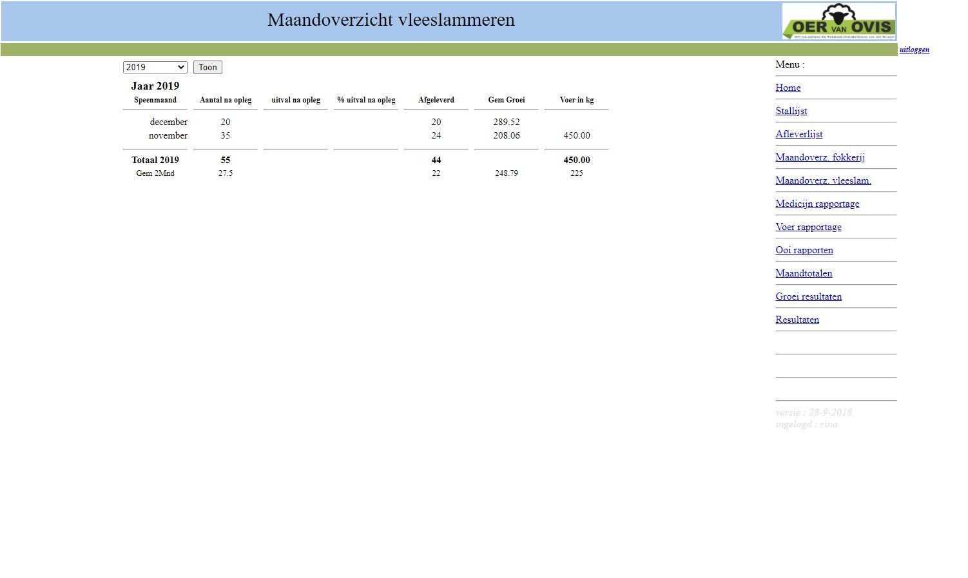
Task: Click the Gem Groei column header
Action: click(506, 100)
